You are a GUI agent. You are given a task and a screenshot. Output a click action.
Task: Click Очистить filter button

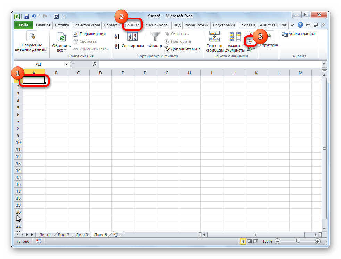(x=177, y=34)
